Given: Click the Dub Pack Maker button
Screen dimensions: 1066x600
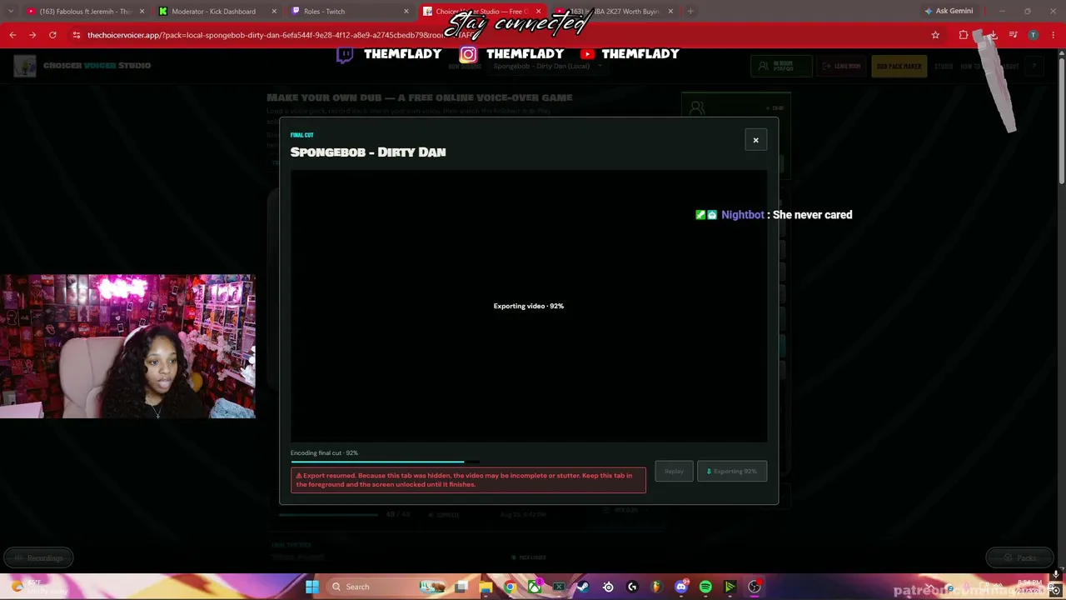Looking at the screenshot, I should tap(899, 67).
